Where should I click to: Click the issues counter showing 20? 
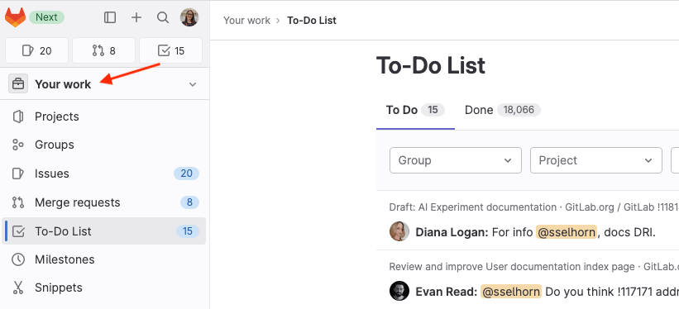pos(37,50)
